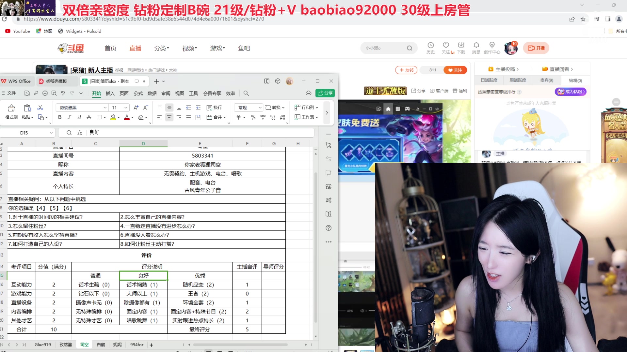The image size is (627, 352).
Task: Click browser share page icon
Action: 572,19
